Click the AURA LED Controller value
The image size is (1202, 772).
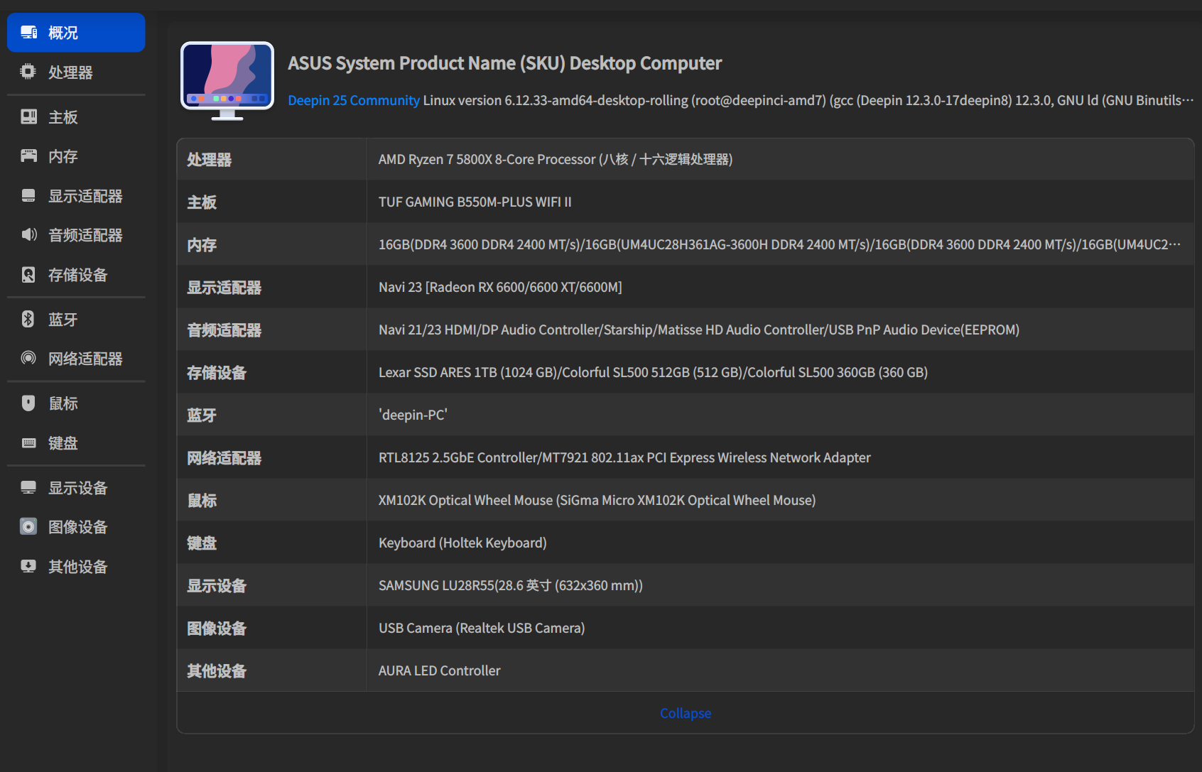(x=440, y=670)
